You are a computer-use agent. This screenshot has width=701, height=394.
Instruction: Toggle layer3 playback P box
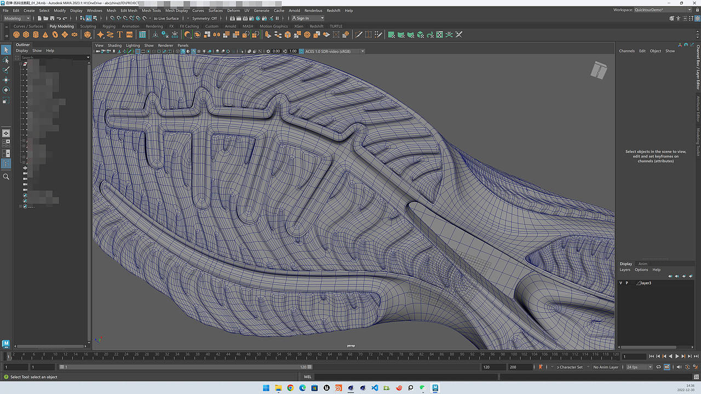627,283
